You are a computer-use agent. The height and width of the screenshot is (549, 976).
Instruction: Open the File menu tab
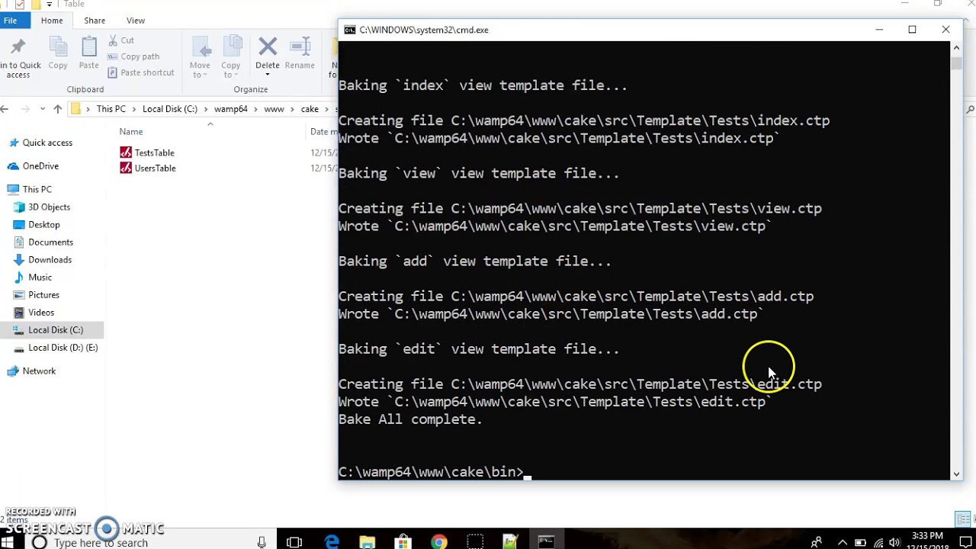pos(11,21)
